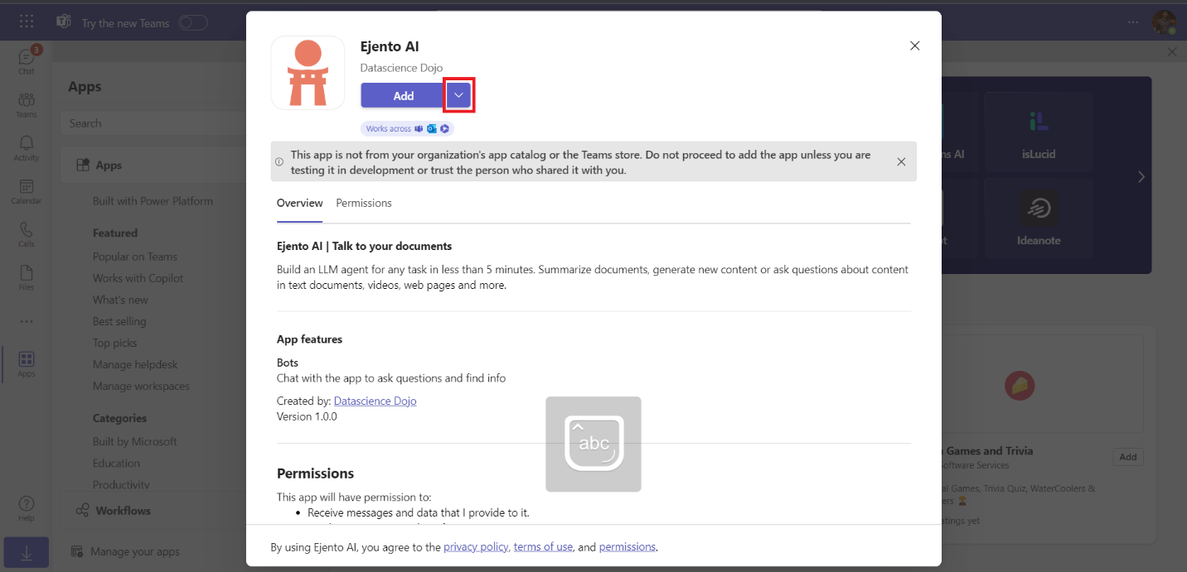Click the Add button for Ejento AI

[x=403, y=96]
